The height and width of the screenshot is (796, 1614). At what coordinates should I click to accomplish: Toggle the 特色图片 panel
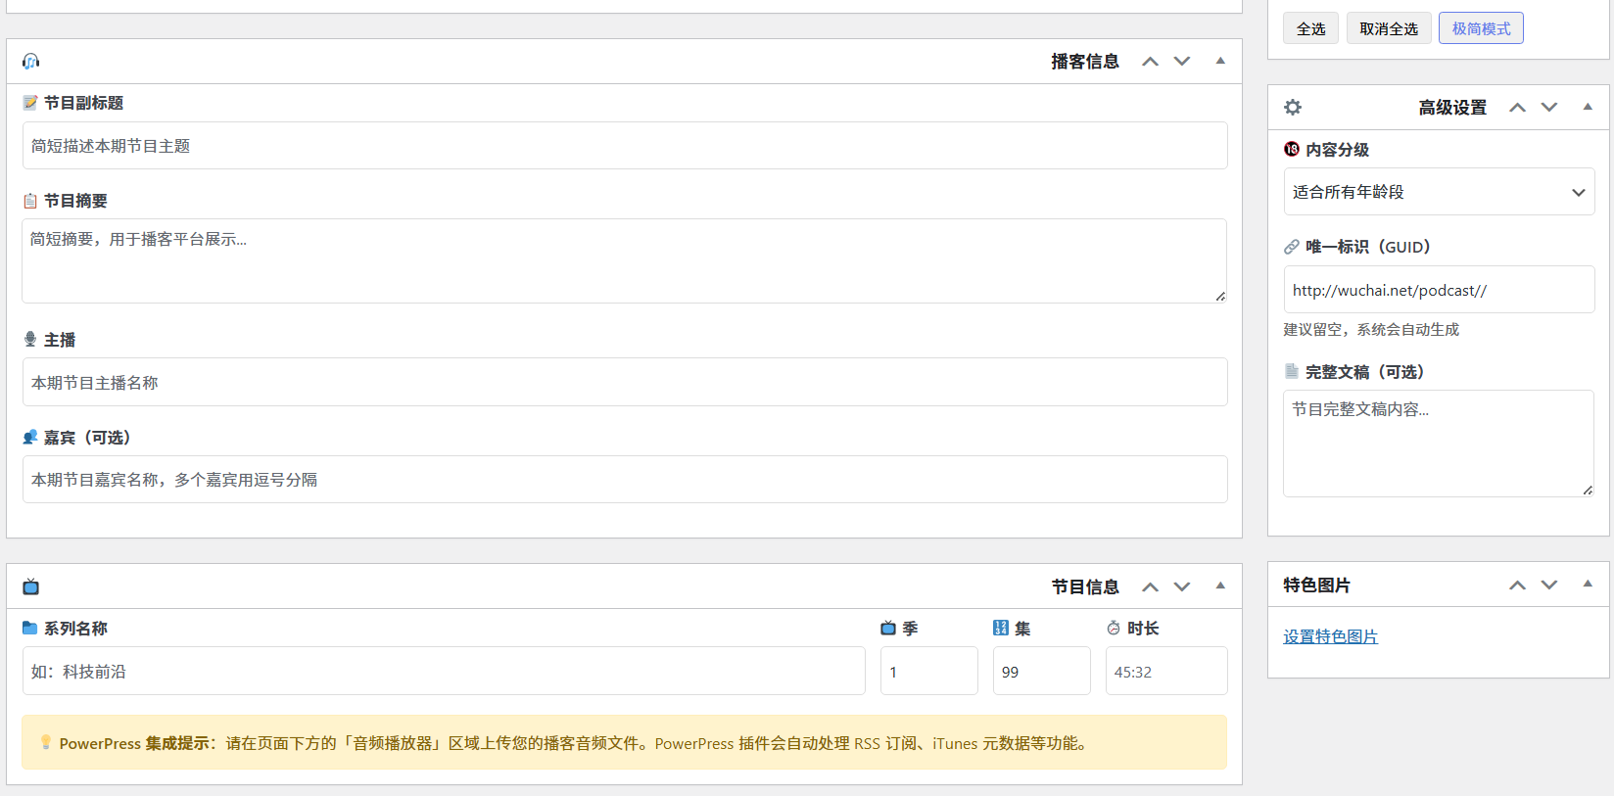pos(1588,585)
